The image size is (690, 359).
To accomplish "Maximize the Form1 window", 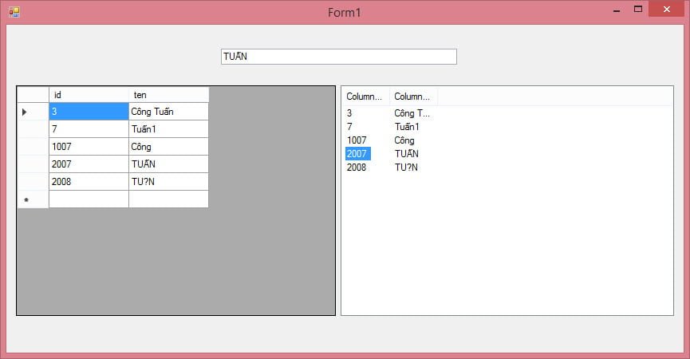I will point(638,10).
